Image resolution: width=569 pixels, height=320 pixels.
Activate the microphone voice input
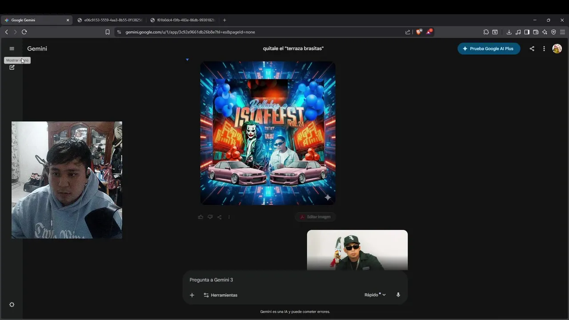[x=398, y=295]
